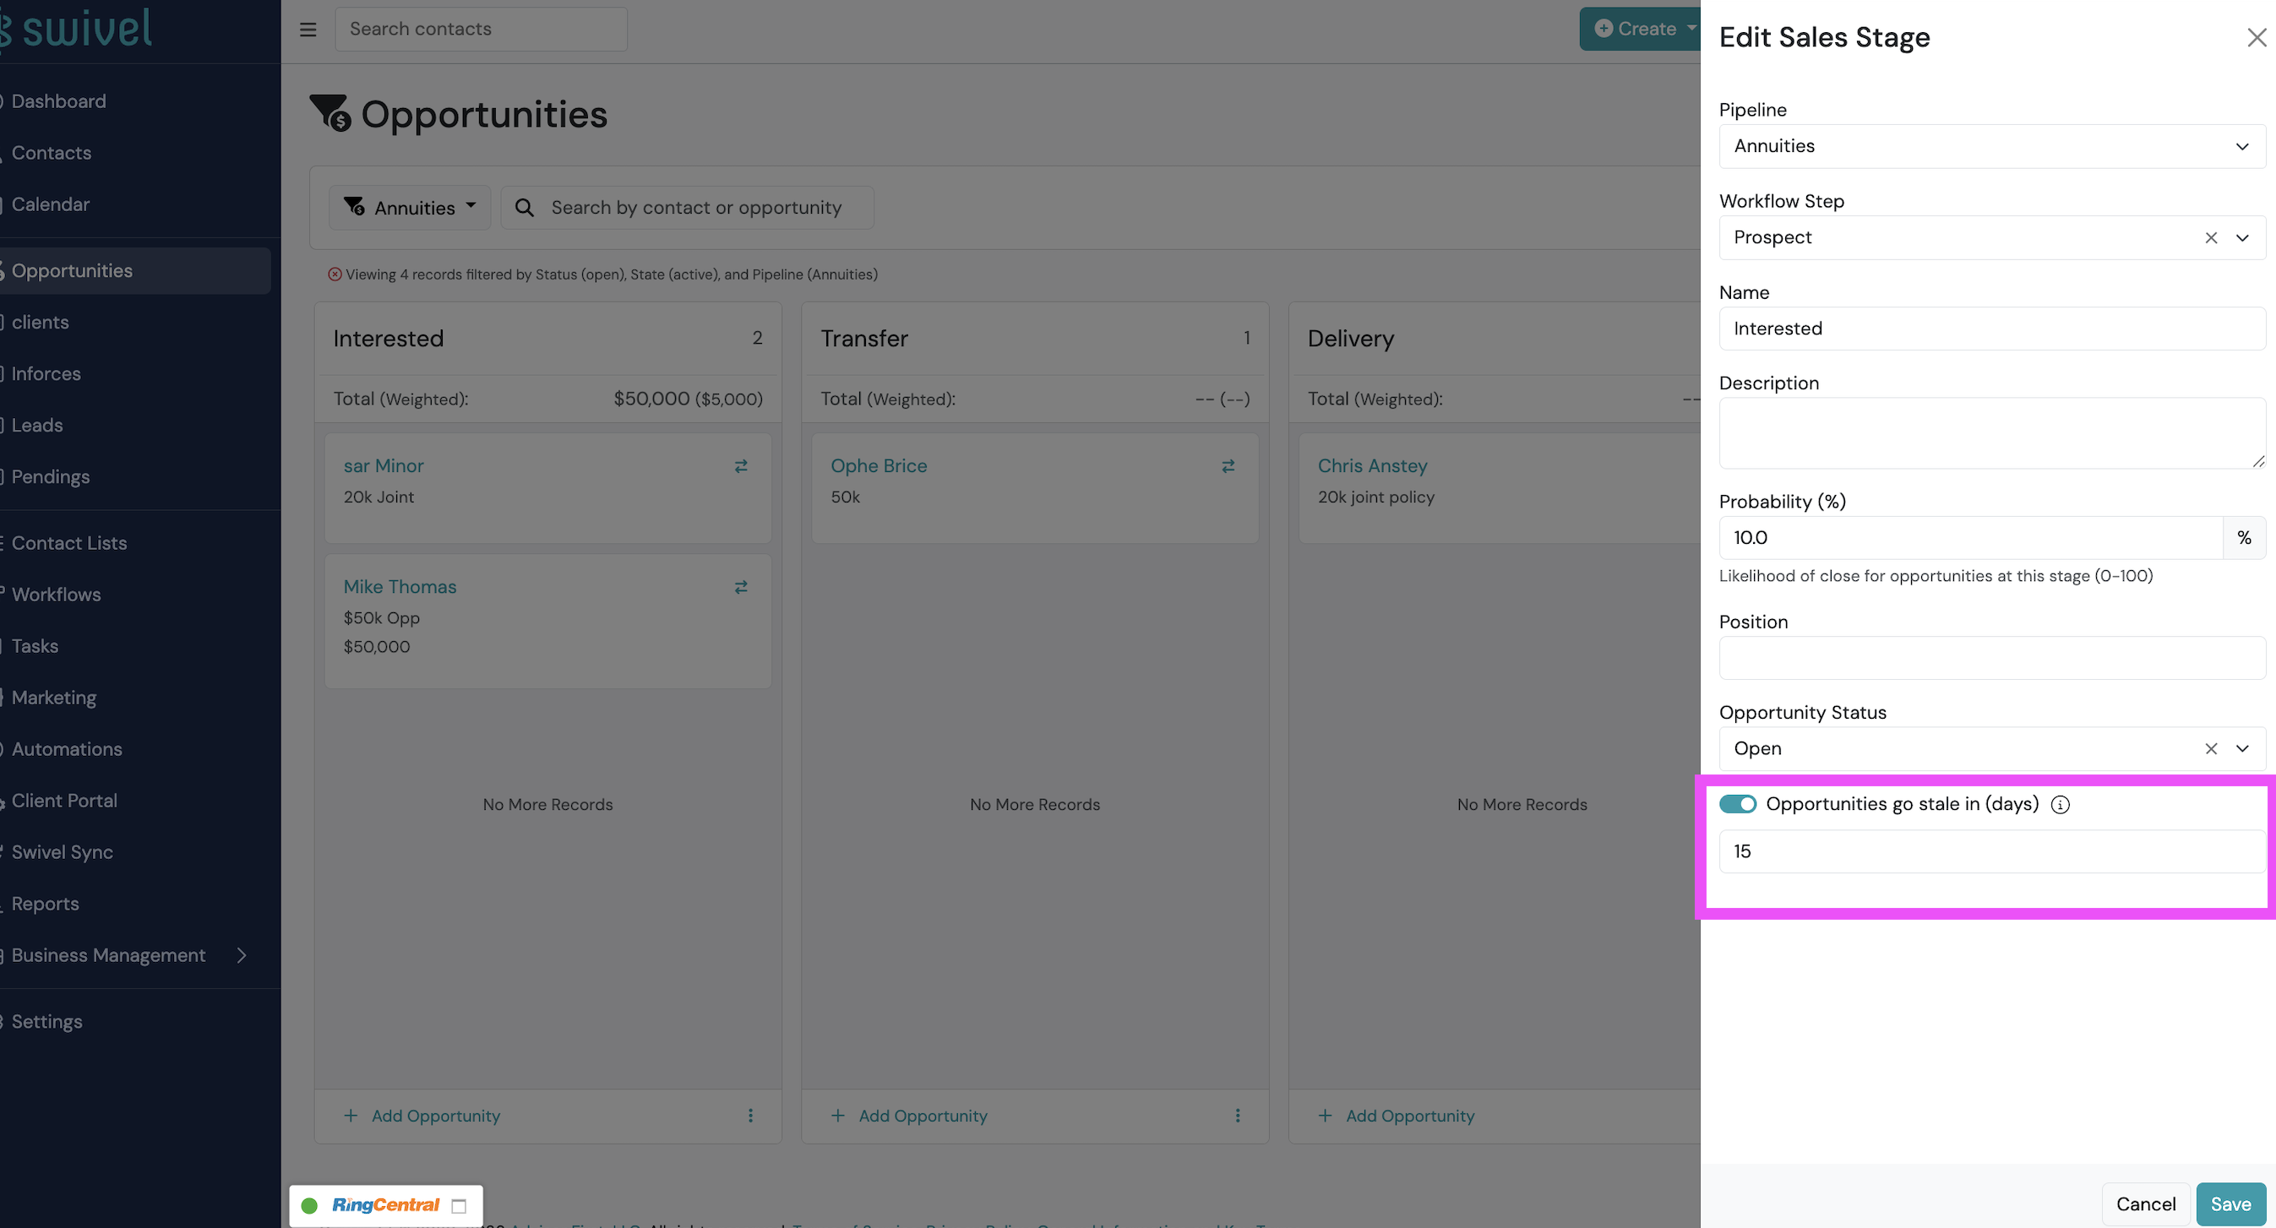The width and height of the screenshot is (2276, 1228).
Task: Click the Description text area
Action: click(x=1991, y=433)
